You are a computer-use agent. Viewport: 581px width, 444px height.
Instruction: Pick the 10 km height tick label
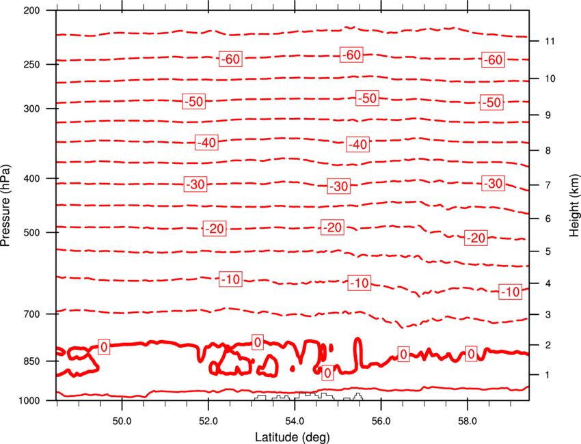click(550, 79)
